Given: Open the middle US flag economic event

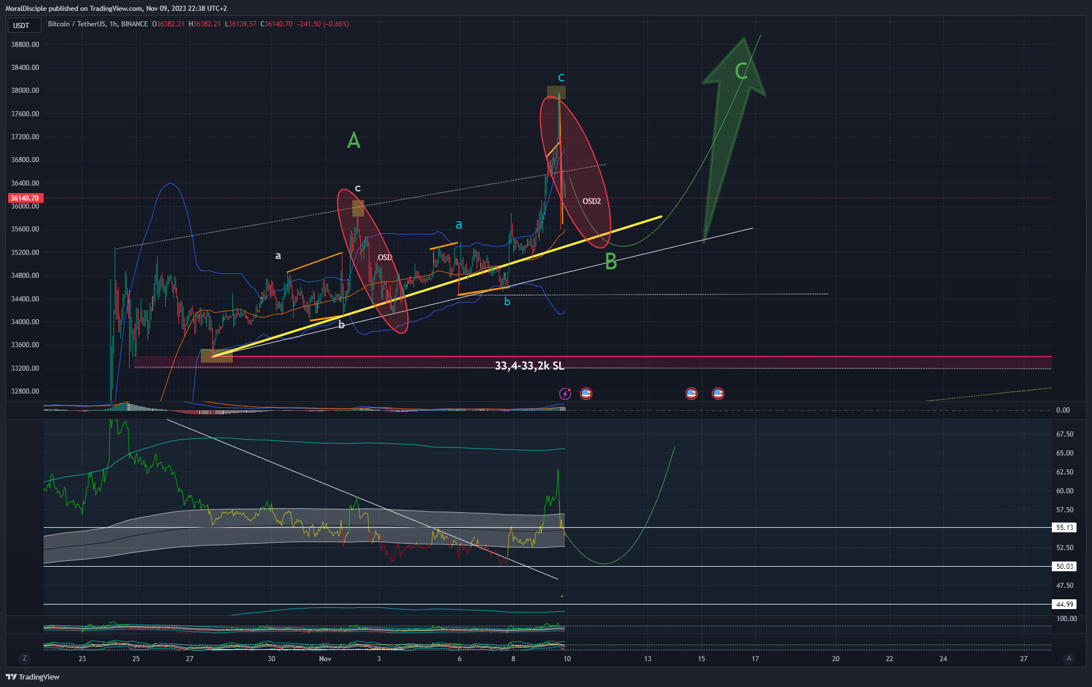Looking at the screenshot, I should [x=691, y=394].
